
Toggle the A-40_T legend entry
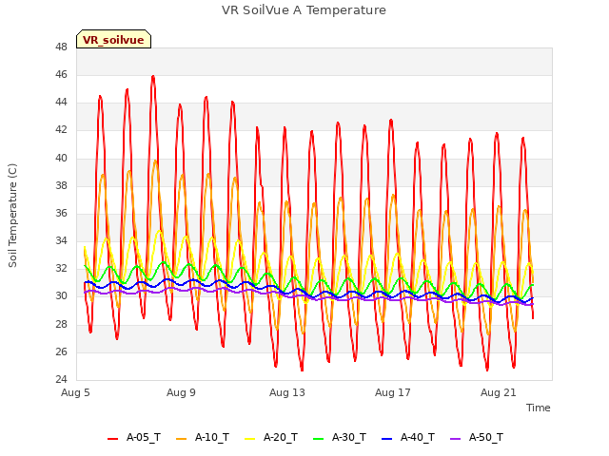(408, 437)
